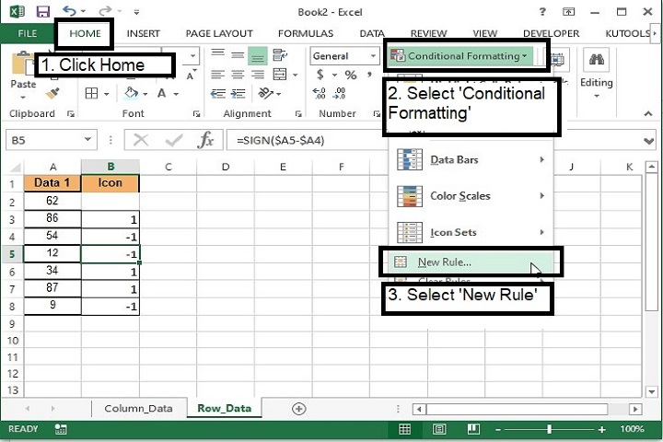Click the Insert Function fx icon
Screen dimensions: 663x442
tap(206, 140)
